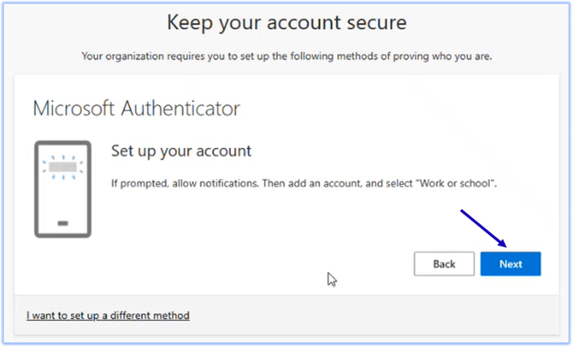The width and height of the screenshot is (575, 348).
Task: Click the blue Next button
Action: [510, 264]
